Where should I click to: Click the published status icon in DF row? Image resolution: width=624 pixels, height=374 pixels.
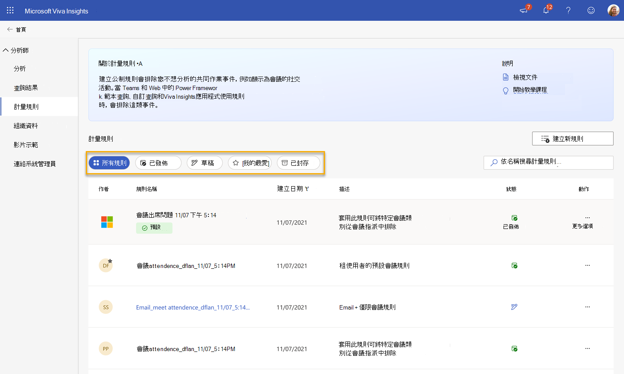pos(514,265)
